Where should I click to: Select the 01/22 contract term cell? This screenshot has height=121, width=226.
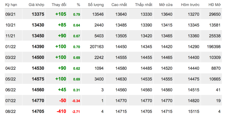pos(10,47)
